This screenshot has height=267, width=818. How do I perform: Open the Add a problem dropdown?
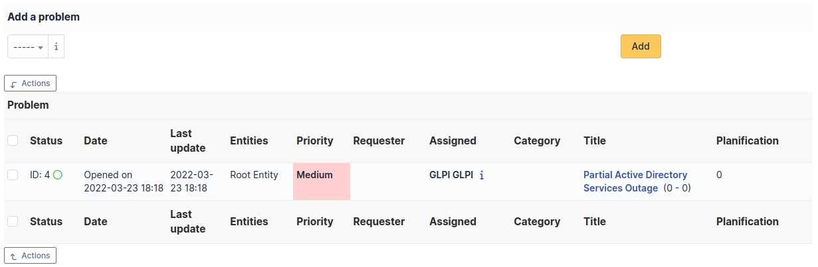pos(28,47)
